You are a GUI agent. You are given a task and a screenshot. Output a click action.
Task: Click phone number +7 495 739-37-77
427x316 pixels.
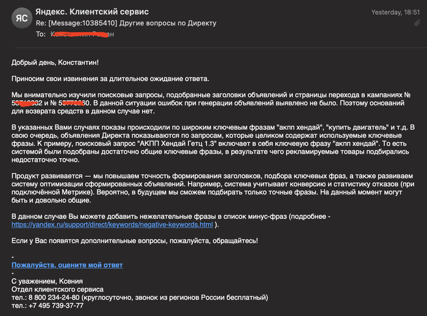click(x=56, y=306)
